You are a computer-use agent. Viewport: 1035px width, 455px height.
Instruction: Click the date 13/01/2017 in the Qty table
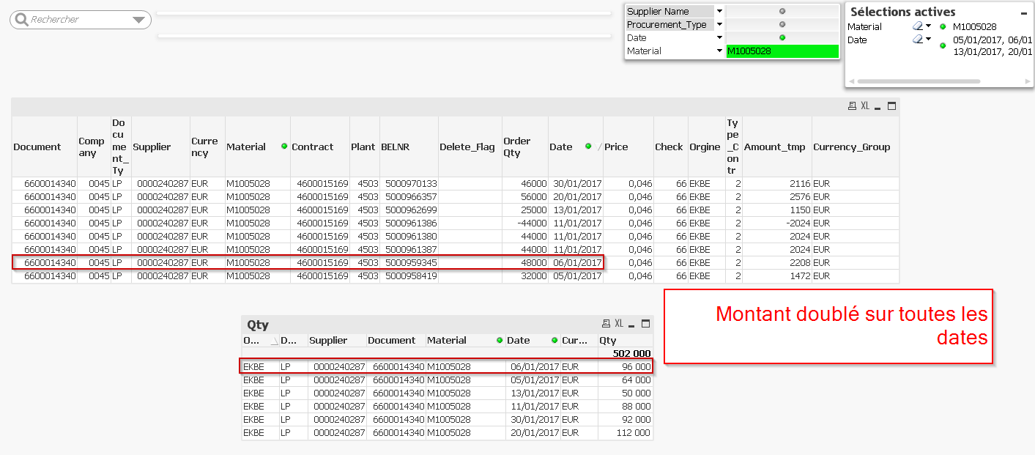[535, 393]
